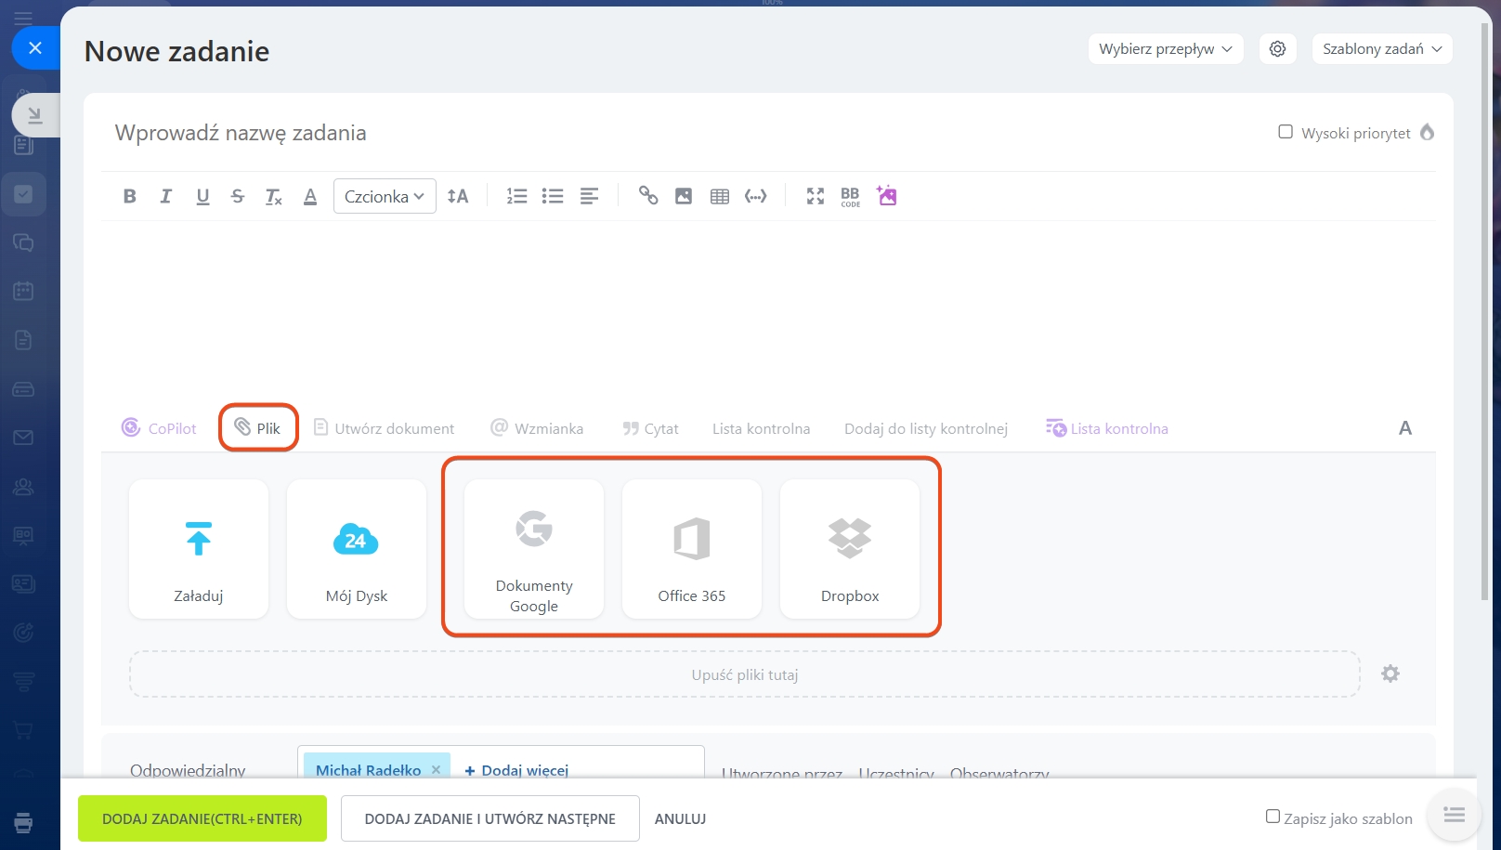Click DODAJ ZADANIE I UTWÓRZ NASTĘPNE
1501x850 pixels.
490,818
